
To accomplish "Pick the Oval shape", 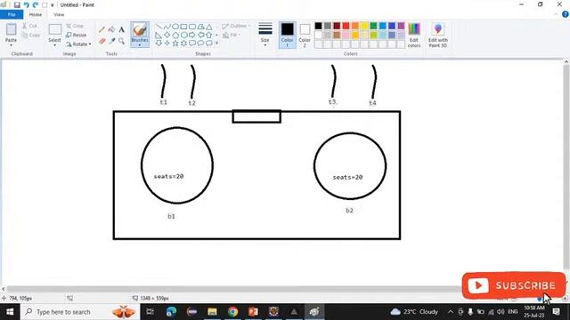I will pos(175,27).
